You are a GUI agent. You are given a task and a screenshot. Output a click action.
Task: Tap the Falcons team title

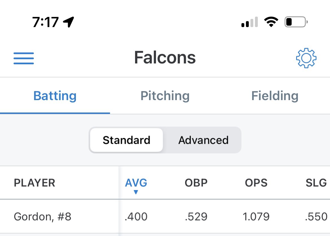pyautogui.click(x=165, y=58)
